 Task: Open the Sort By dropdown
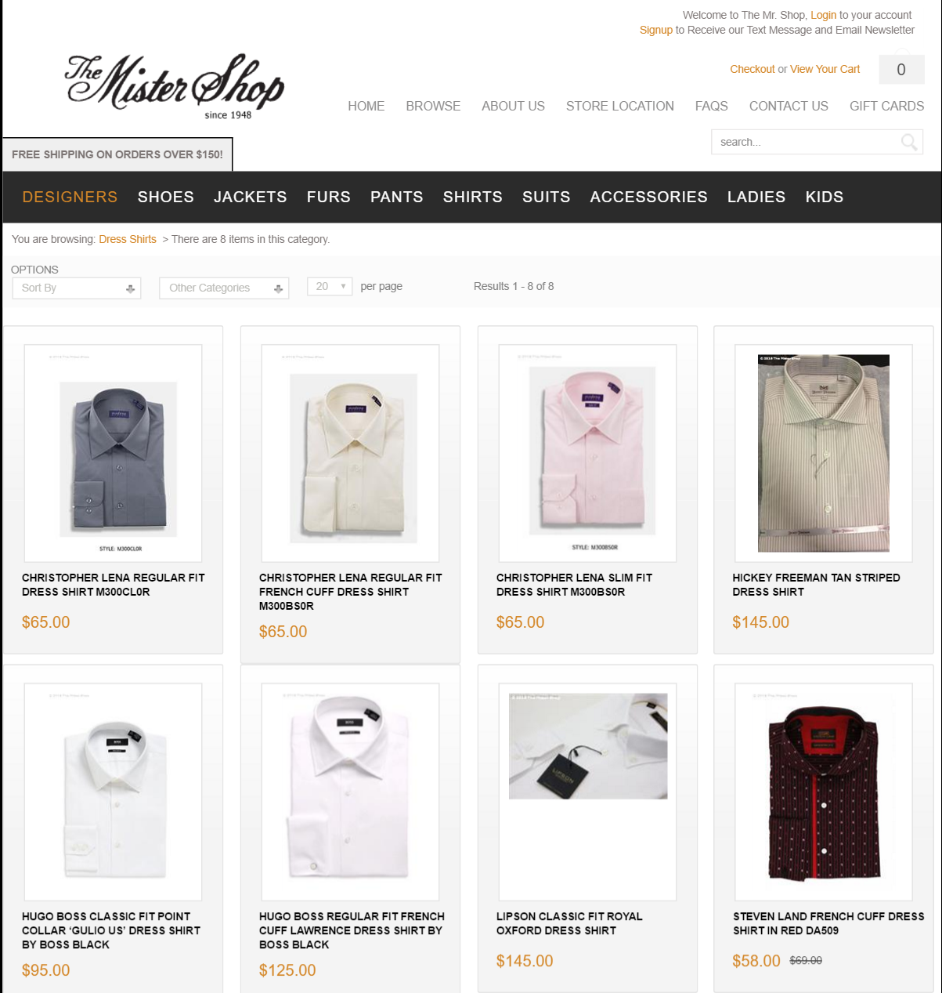coord(77,288)
